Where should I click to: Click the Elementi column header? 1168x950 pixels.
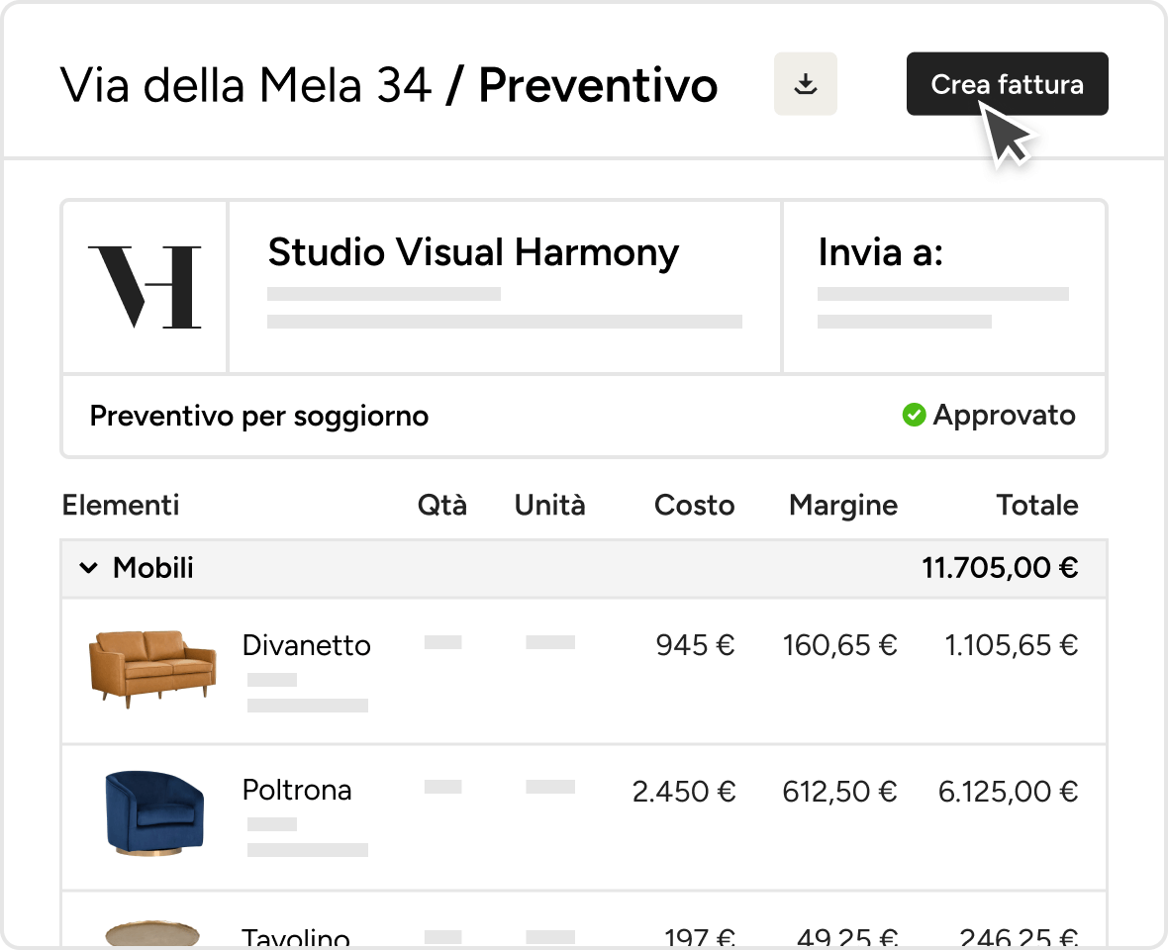[121, 505]
